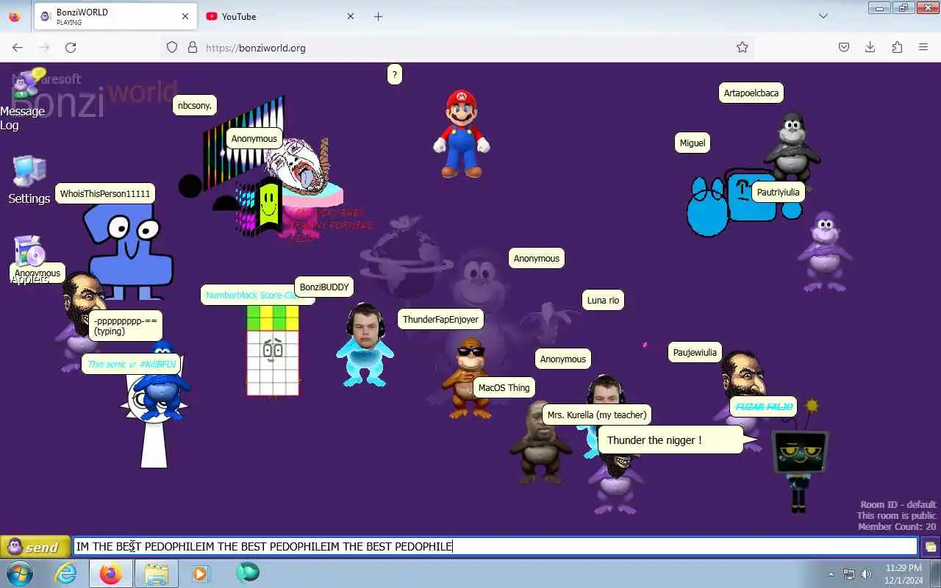941x588 pixels.
Task: Focus the chat message input field
Action: coord(495,546)
